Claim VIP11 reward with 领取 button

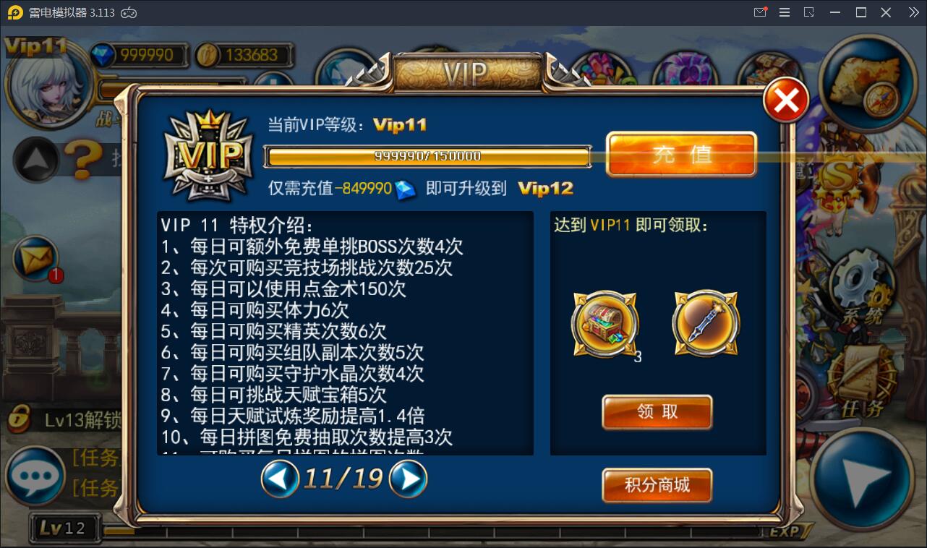point(657,412)
